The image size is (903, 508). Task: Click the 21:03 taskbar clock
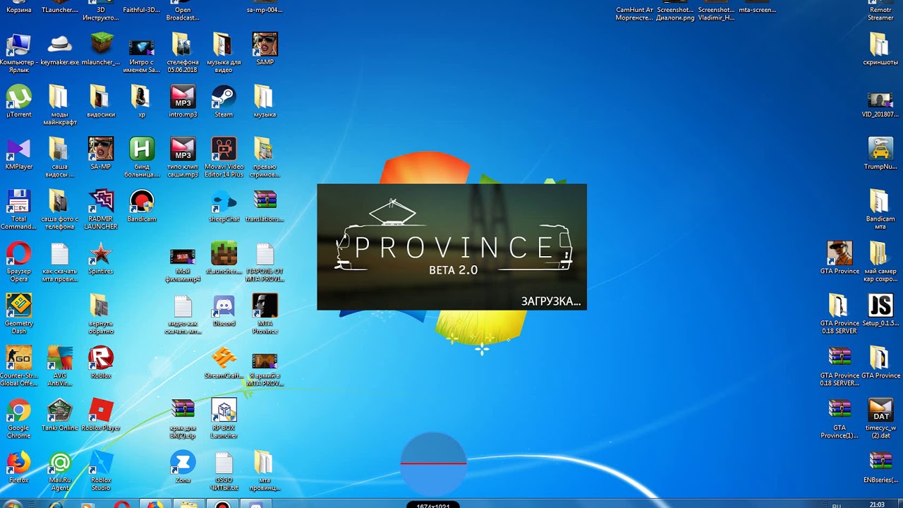(877, 504)
